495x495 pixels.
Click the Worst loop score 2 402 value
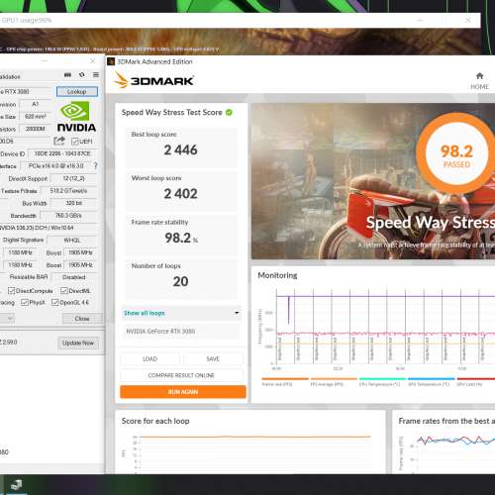(x=181, y=194)
